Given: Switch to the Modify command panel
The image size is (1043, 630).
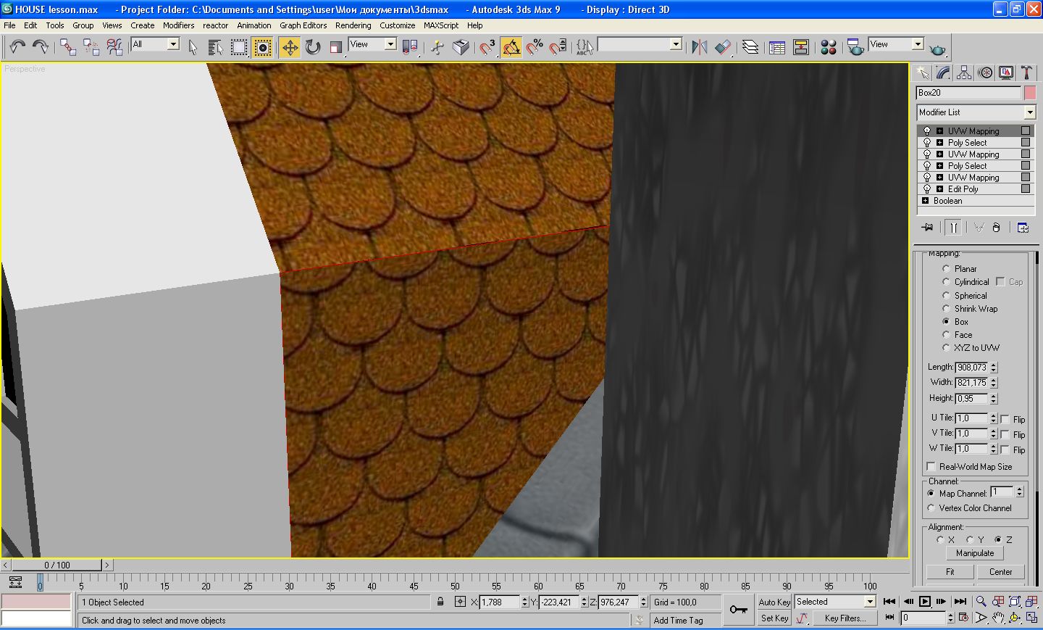Looking at the screenshot, I should [943, 72].
